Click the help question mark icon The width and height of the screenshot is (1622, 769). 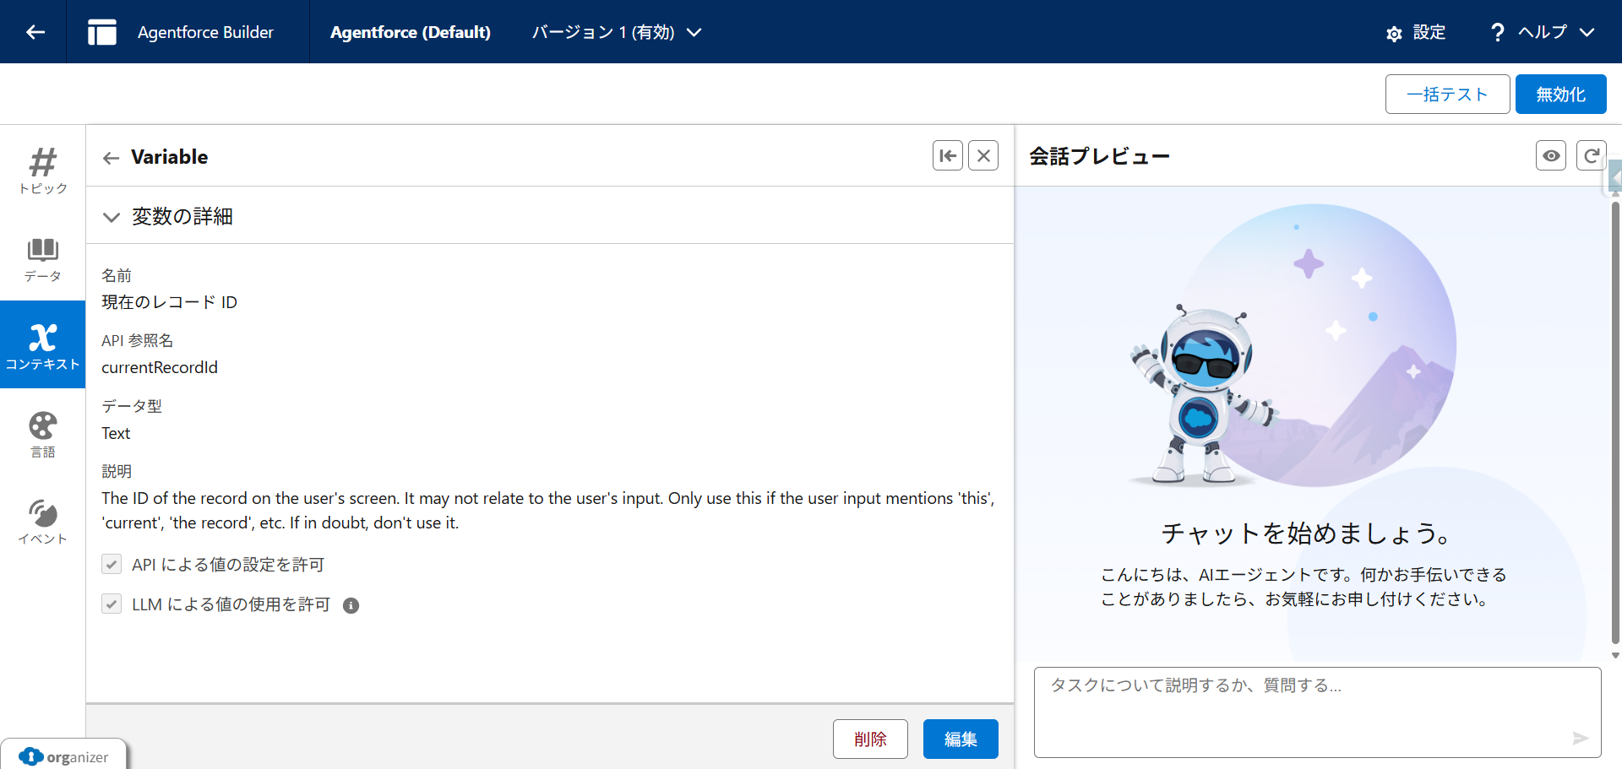click(1497, 32)
